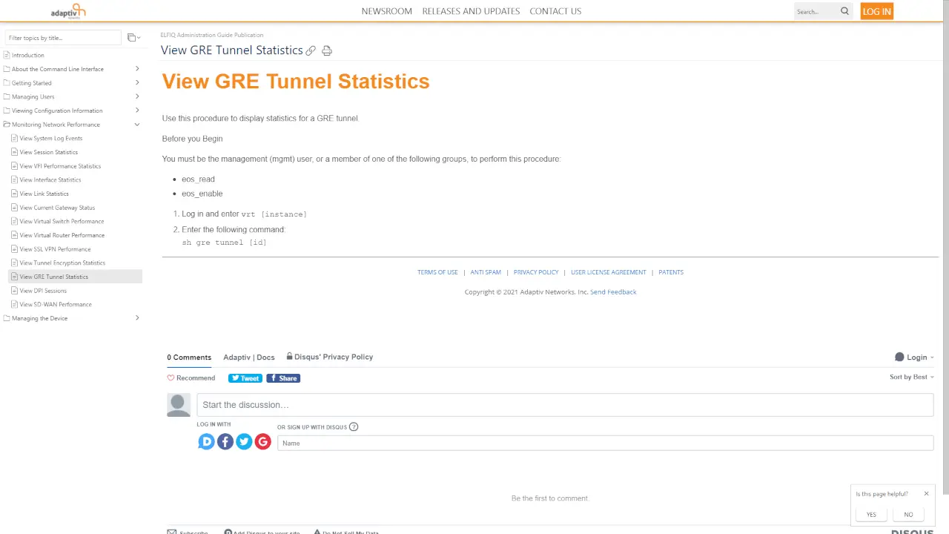Select View DPI Sessions topic
Viewport: 949px width, 534px height.
(43, 291)
